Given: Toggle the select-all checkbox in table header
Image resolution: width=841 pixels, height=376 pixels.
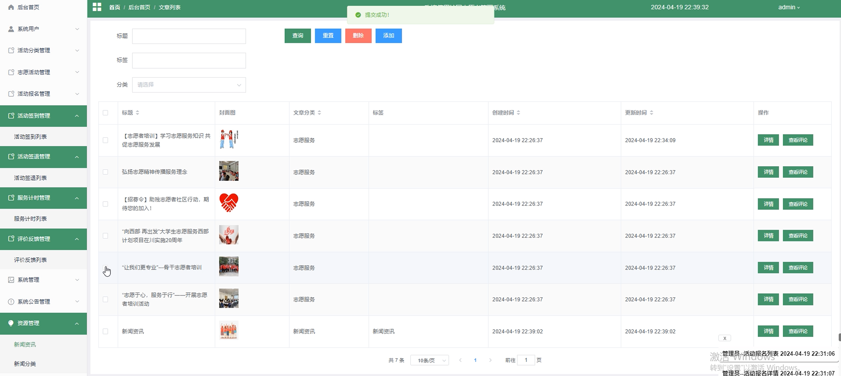Looking at the screenshot, I should pyautogui.click(x=105, y=113).
